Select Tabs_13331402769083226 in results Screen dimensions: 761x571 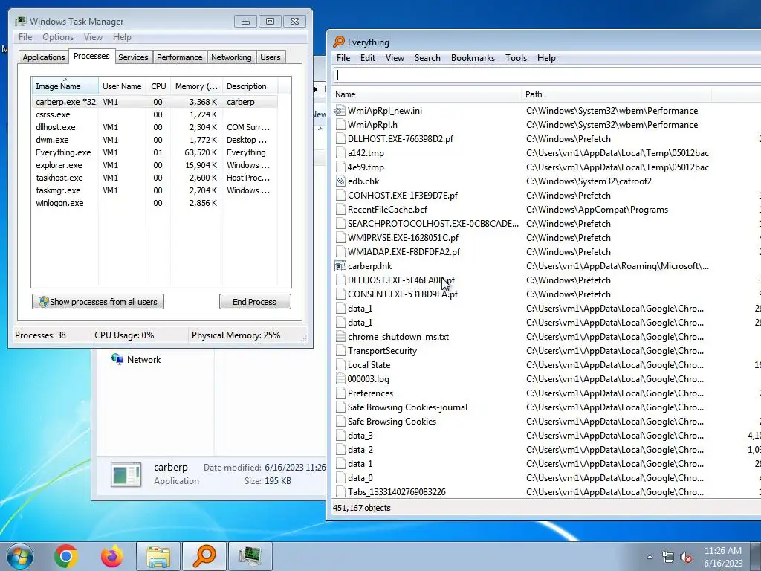397,492
